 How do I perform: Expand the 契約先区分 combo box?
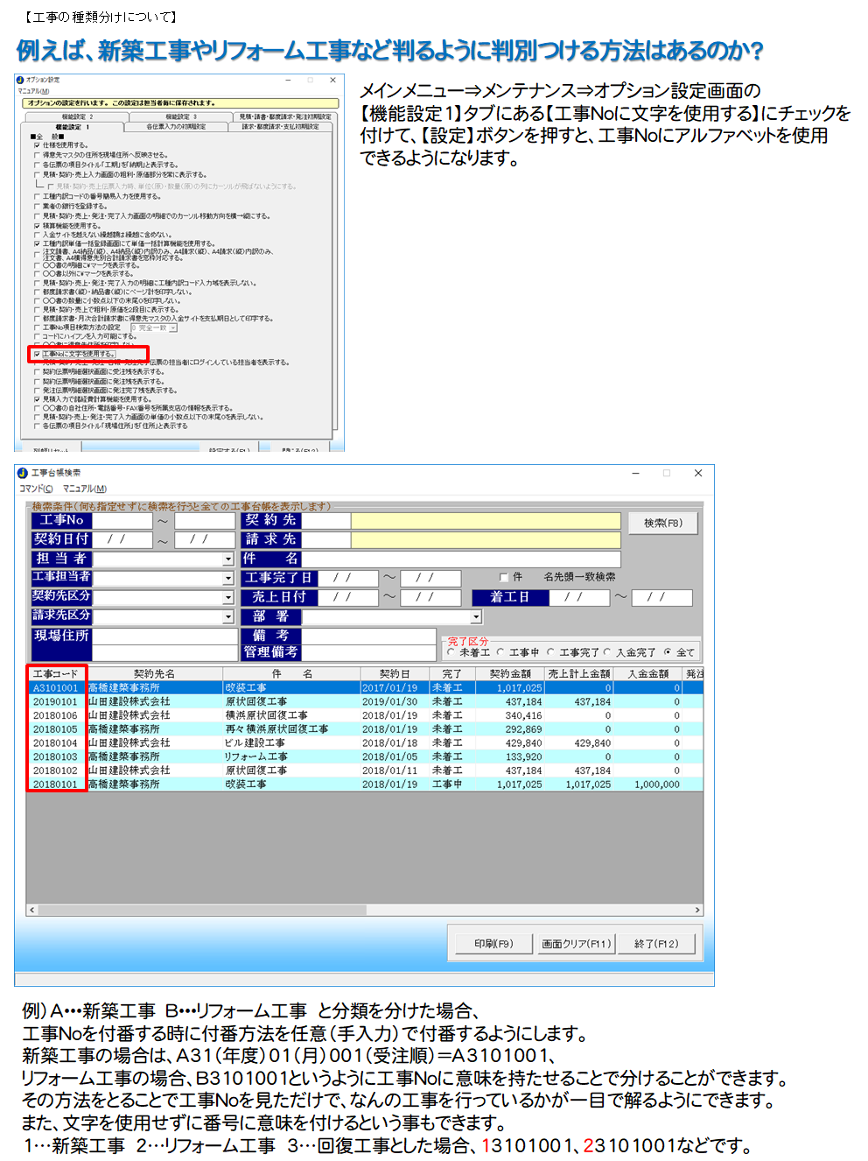click(228, 598)
